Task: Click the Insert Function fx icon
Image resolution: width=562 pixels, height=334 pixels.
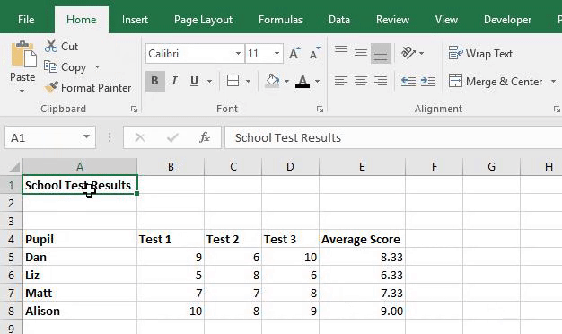Action: (205, 137)
